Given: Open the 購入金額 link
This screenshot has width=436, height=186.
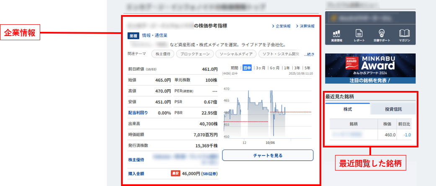Looking at the screenshot, I should pyautogui.click(x=136, y=174).
